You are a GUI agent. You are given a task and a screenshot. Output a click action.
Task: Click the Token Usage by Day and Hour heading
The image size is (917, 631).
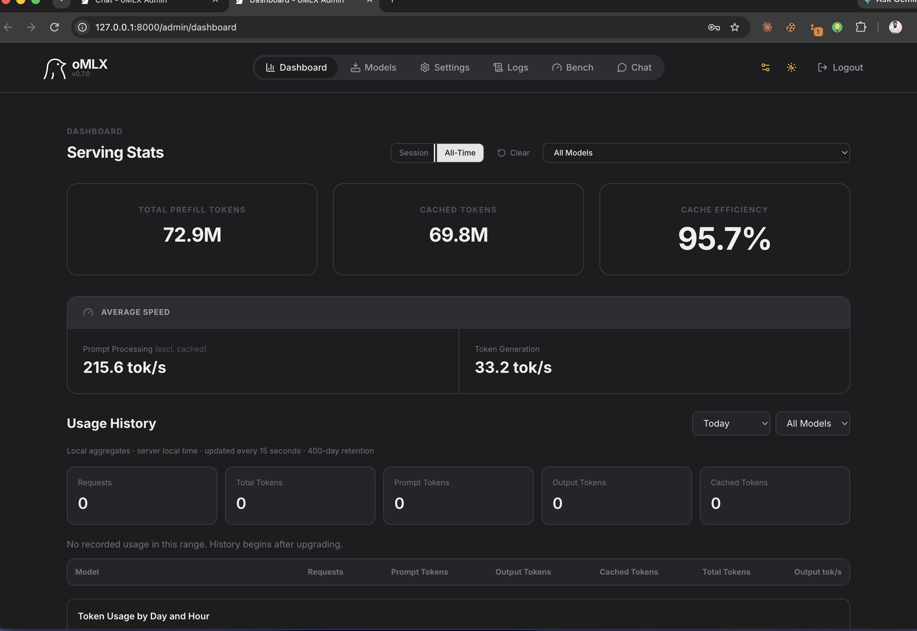coord(144,616)
